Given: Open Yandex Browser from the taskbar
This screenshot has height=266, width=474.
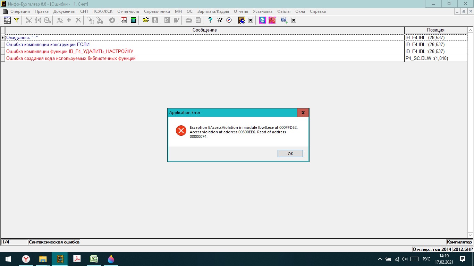Looking at the screenshot, I should (26, 259).
